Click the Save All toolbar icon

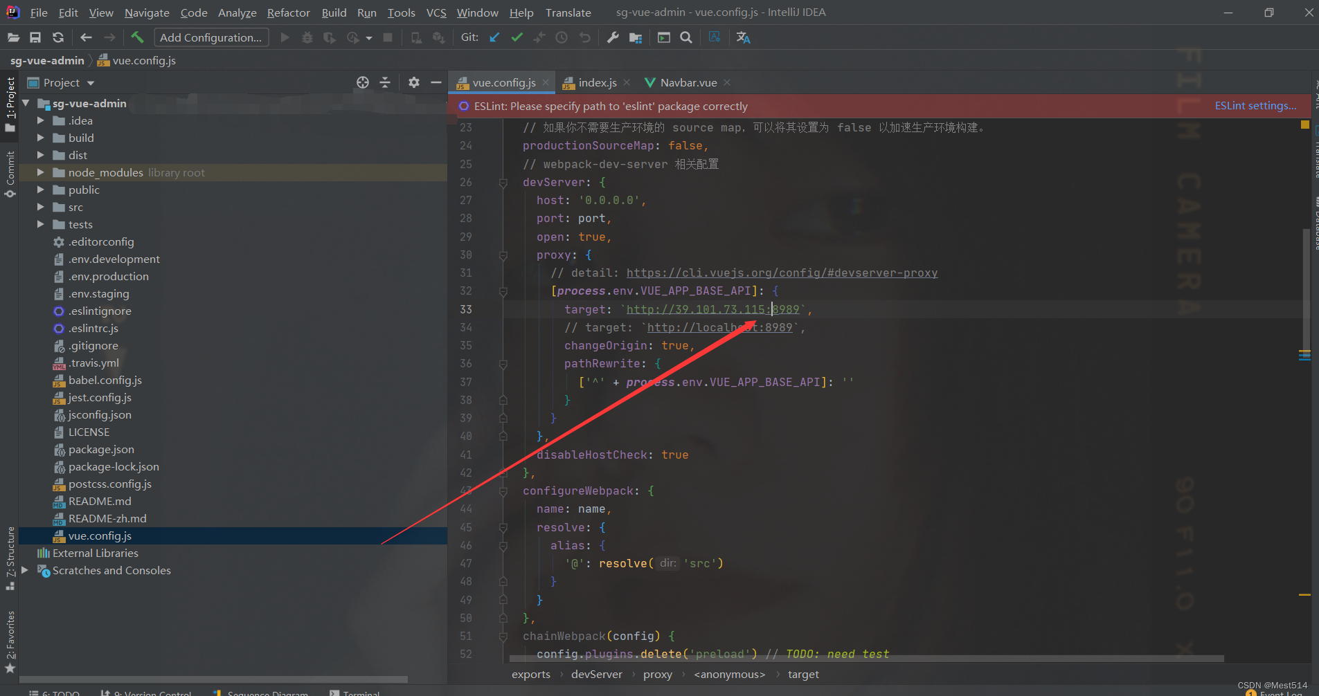tap(35, 37)
